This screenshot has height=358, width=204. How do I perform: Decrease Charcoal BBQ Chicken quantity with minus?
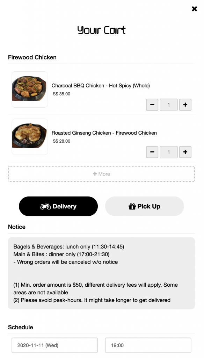(x=152, y=105)
